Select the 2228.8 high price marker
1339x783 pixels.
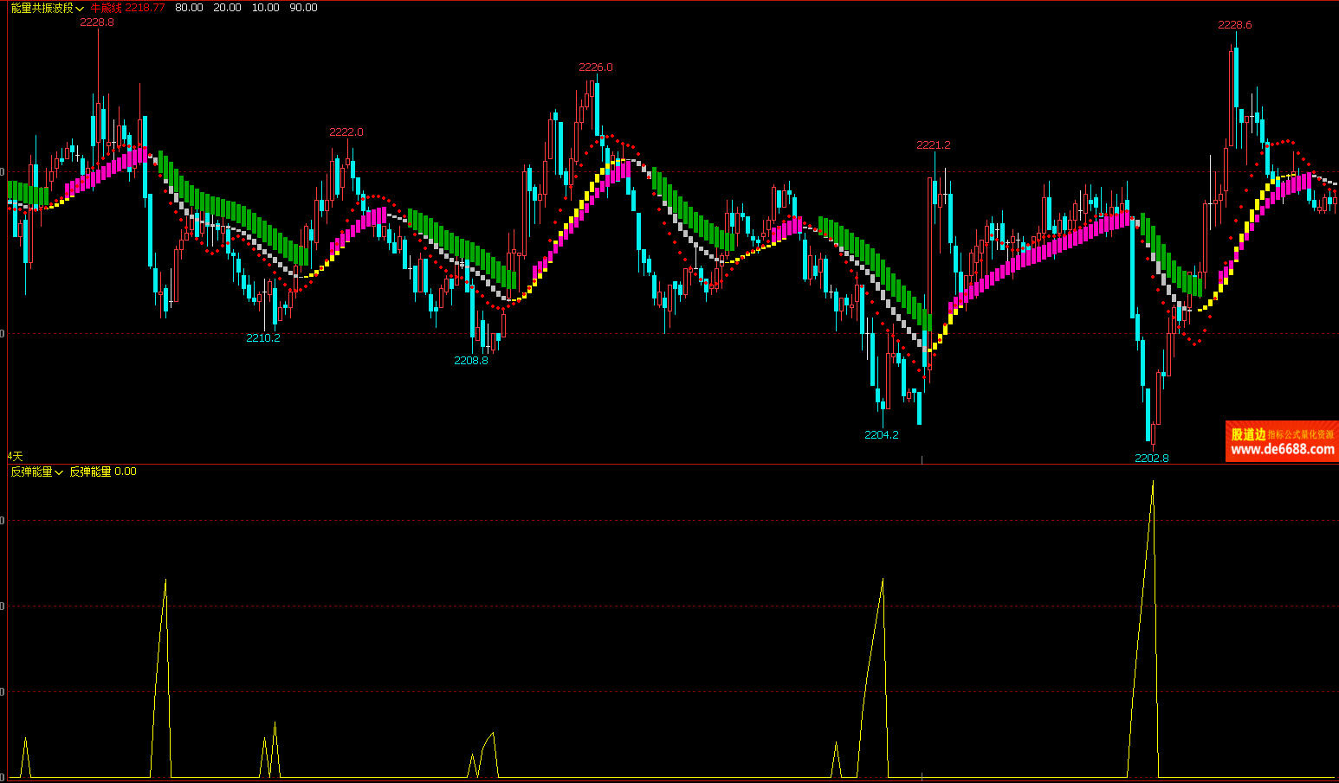(x=97, y=22)
